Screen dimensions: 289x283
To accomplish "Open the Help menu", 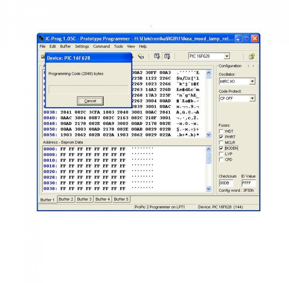I will 143,46.
